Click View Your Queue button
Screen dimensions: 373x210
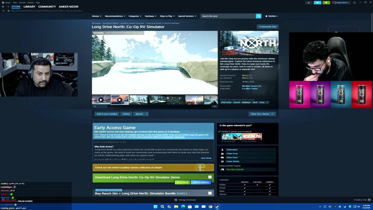coord(262,114)
